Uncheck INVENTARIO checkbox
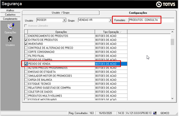Image resolution: width=179 pixels, height=116 pixels. click(x=26, y=44)
